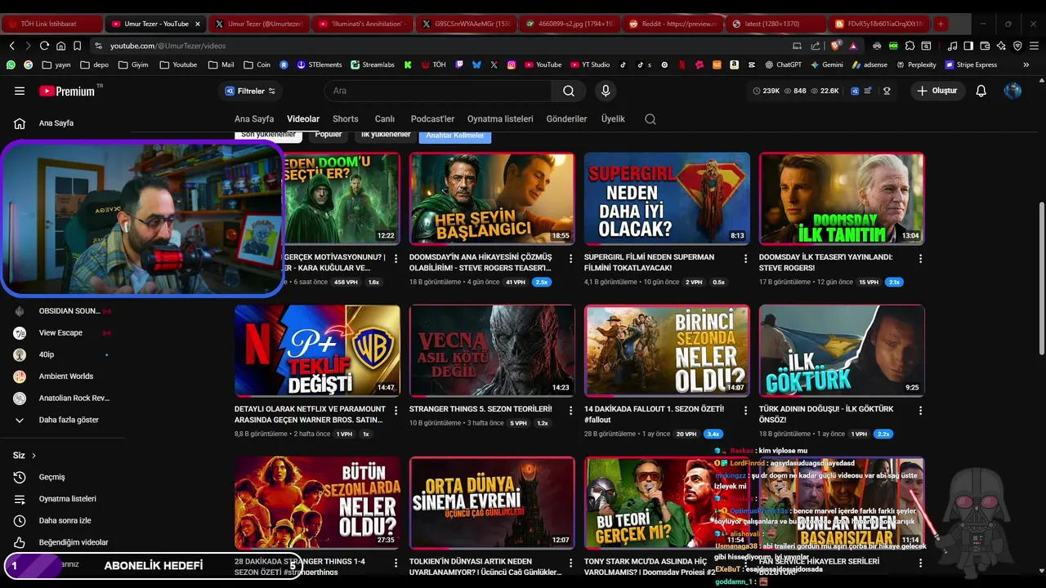Open the Streamlabs bookmark
The width and height of the screenshot is (1046, 588).
[x=373, y=65]
